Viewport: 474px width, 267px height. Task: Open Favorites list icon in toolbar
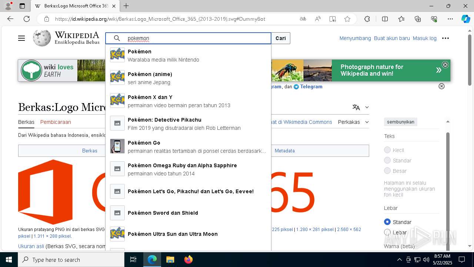401,19
